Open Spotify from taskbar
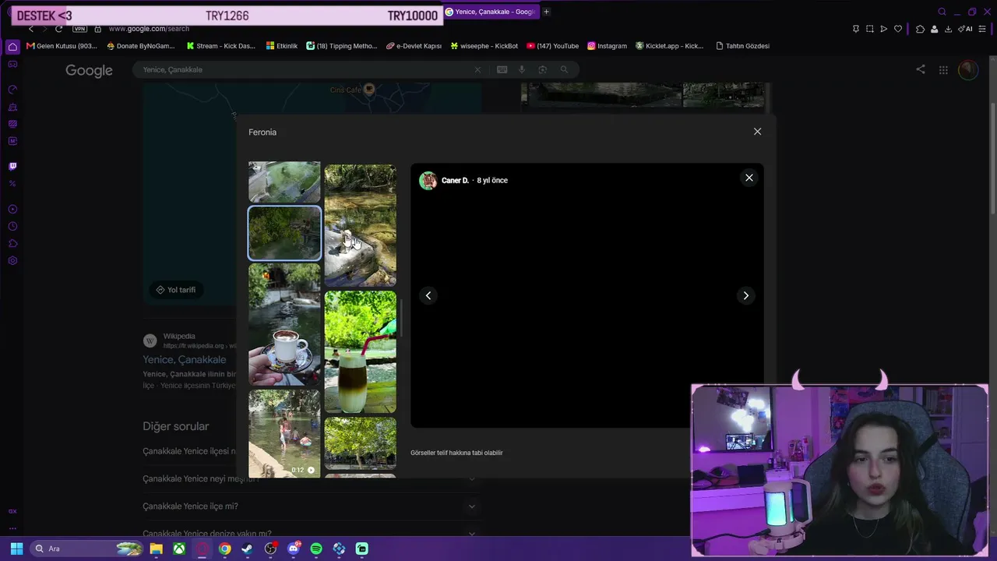This screenshot has height=561, width=997. pyautogui.click(x=316, y=549)
